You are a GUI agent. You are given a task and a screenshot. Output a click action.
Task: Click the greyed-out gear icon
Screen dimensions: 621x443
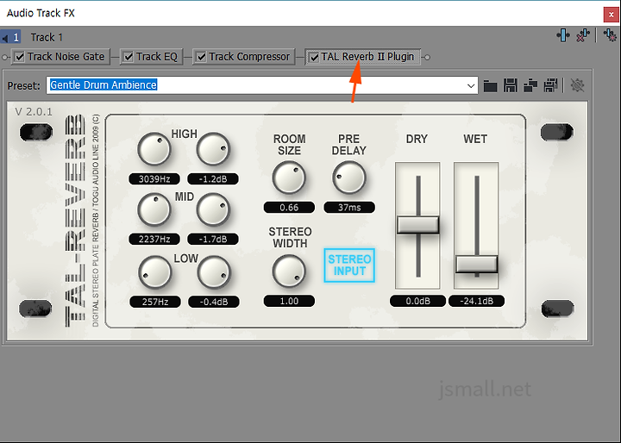coord(577,85)
